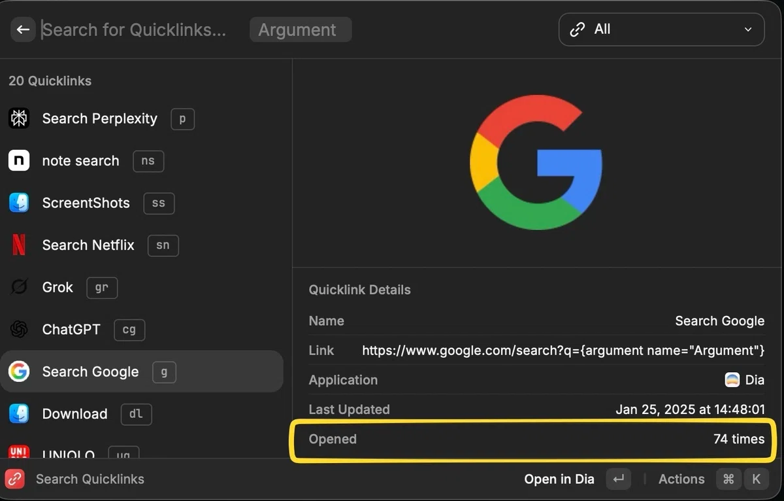Click the small Google icon in list
Screen dimensions: 784x501
click(19, 371)
